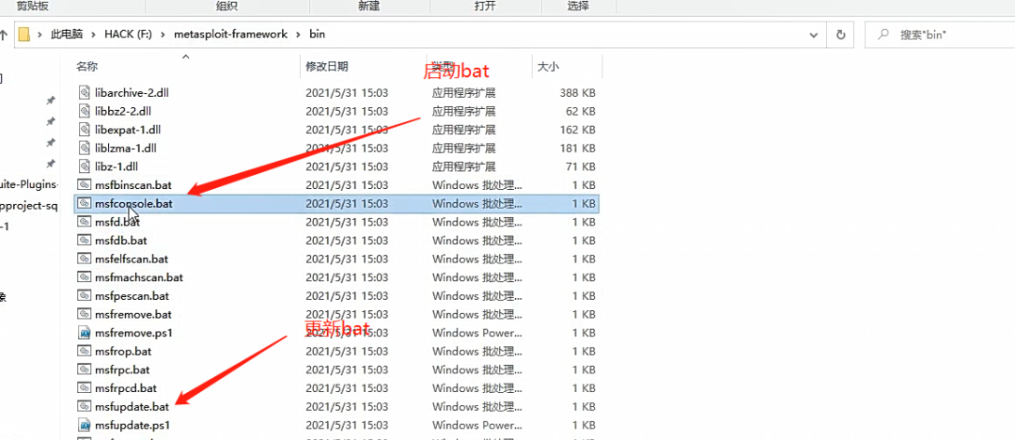This screenshot has height=440, width=1015.
Task: Click the 181 KB size cell
Action: coord(577,149)
